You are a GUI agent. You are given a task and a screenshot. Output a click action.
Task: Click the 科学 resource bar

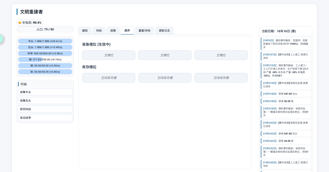click(45, 53)
